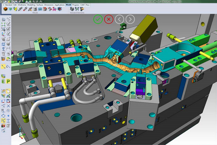Click the open folder icon in title bar
This screenshot has width=217, height=145.
[9, 2]
